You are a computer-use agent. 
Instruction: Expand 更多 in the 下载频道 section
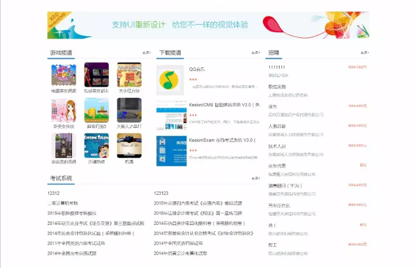pos(255,53)
